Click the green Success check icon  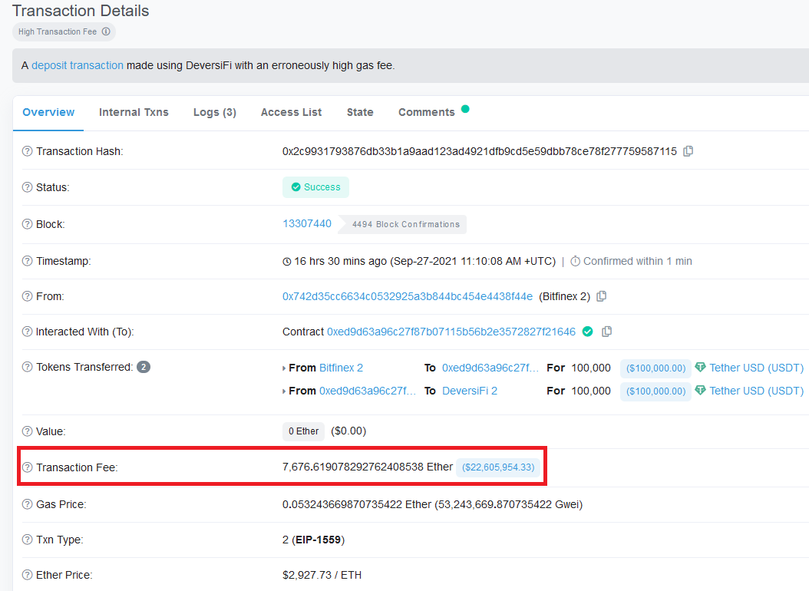pos(296,187)
